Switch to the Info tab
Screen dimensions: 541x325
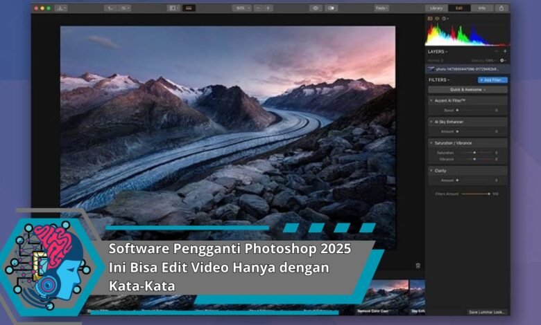[481, 8]
